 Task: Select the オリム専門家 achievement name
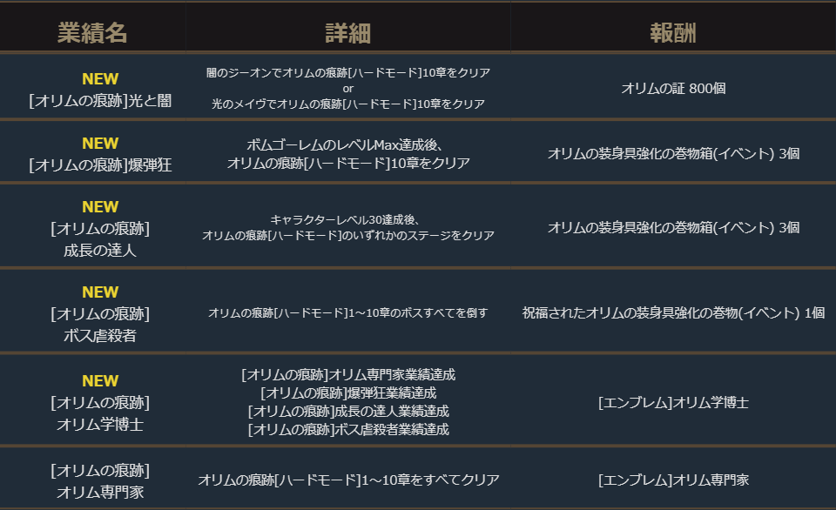click(x=100, y=493)
